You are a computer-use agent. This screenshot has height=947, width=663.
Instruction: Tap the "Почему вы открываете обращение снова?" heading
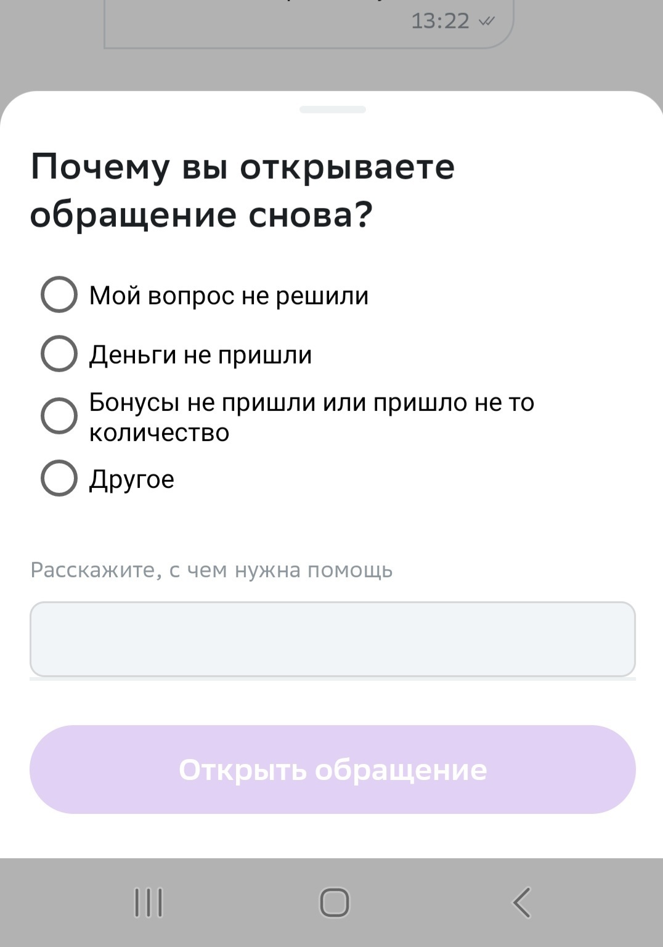click(243, 190)
